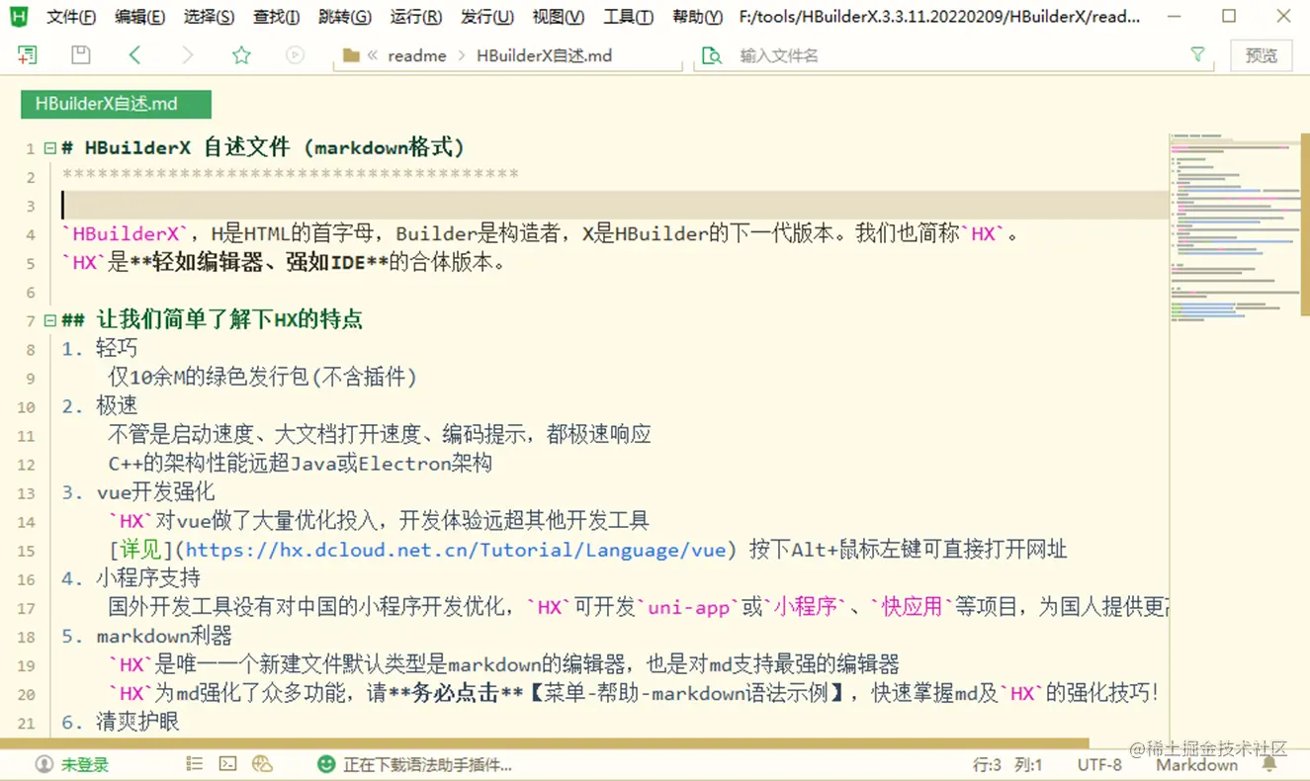Click the green smiley status icon
The image size is (1310, 781).
point(326,764)
